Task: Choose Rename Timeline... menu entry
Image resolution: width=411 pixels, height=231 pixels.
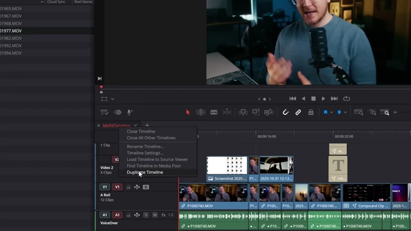Action: pos(145,147)
